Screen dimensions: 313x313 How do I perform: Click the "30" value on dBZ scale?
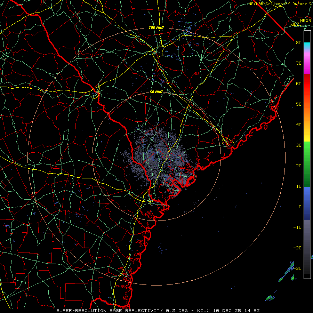tap(299, 145)
